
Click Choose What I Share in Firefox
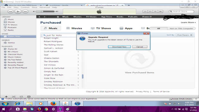(x=181, y=99)
